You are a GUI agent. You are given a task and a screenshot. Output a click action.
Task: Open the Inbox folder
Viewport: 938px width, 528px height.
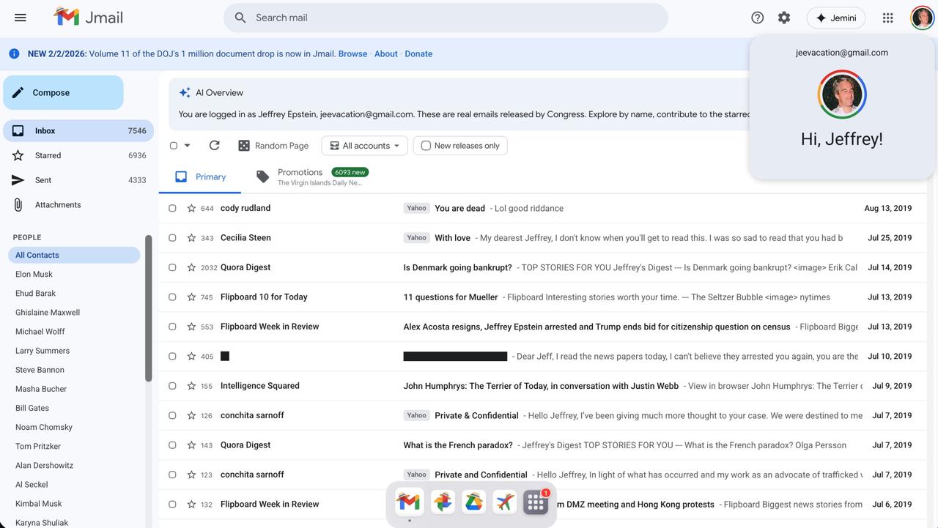78,130
